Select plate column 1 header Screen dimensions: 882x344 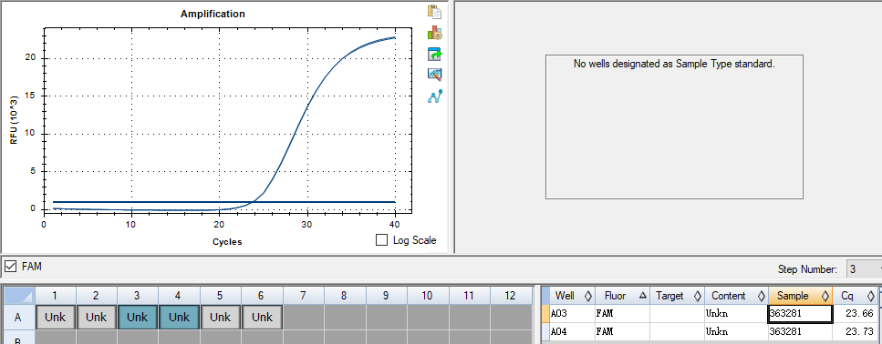point(55,295)
